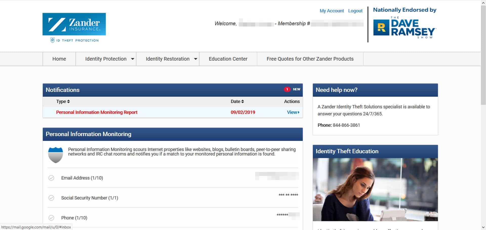Toggle the Social Security Number check circle
486x230 pixels.
51,198
